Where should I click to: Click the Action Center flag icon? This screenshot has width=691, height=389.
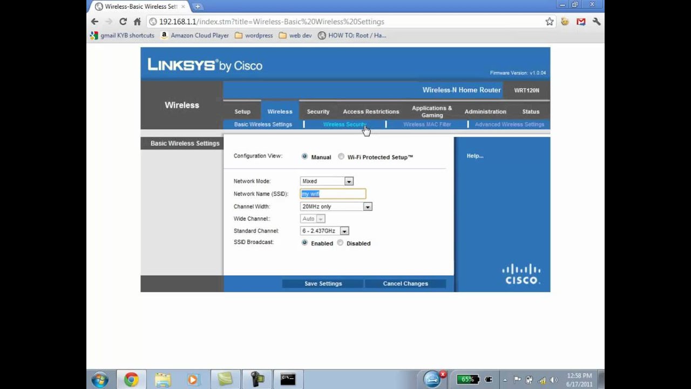tap(517, 380)
